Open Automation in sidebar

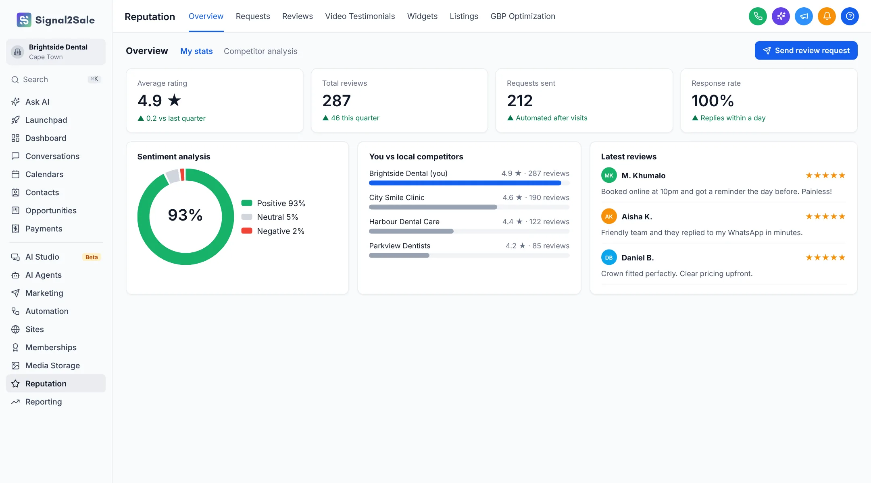(56, 311)
